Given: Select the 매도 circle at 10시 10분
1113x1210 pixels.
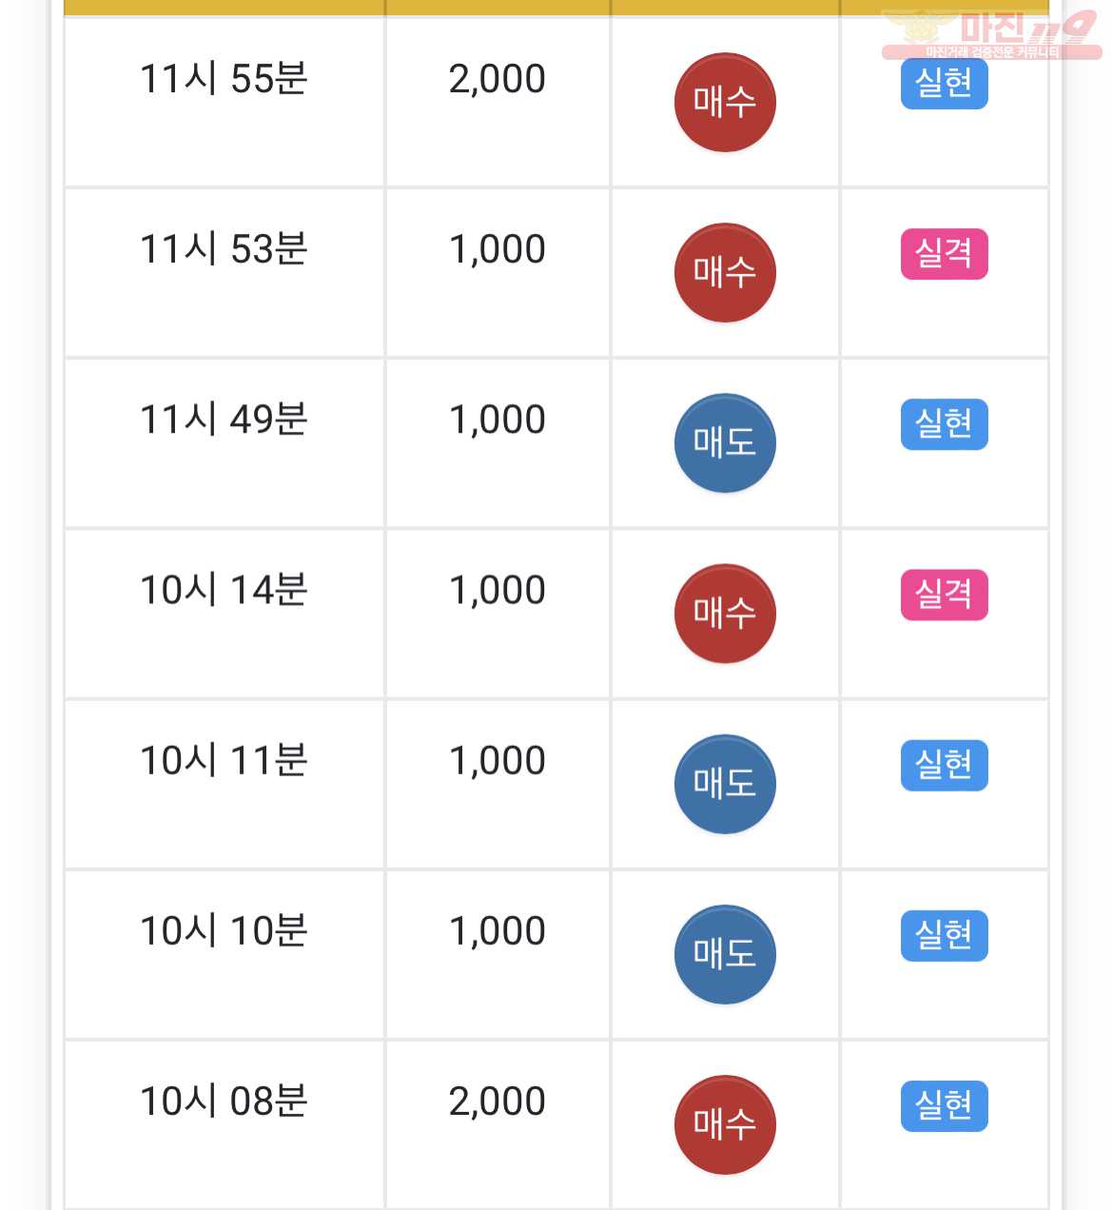Looking at the screenshot, I should (x=725, y=953).
